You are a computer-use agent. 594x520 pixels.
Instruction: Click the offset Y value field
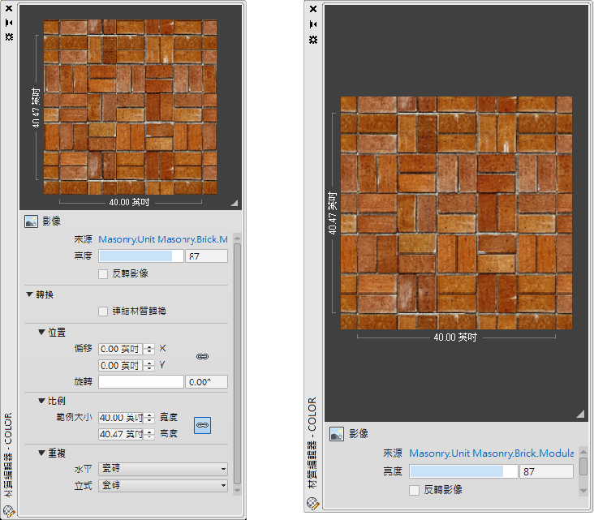(120, 366)
